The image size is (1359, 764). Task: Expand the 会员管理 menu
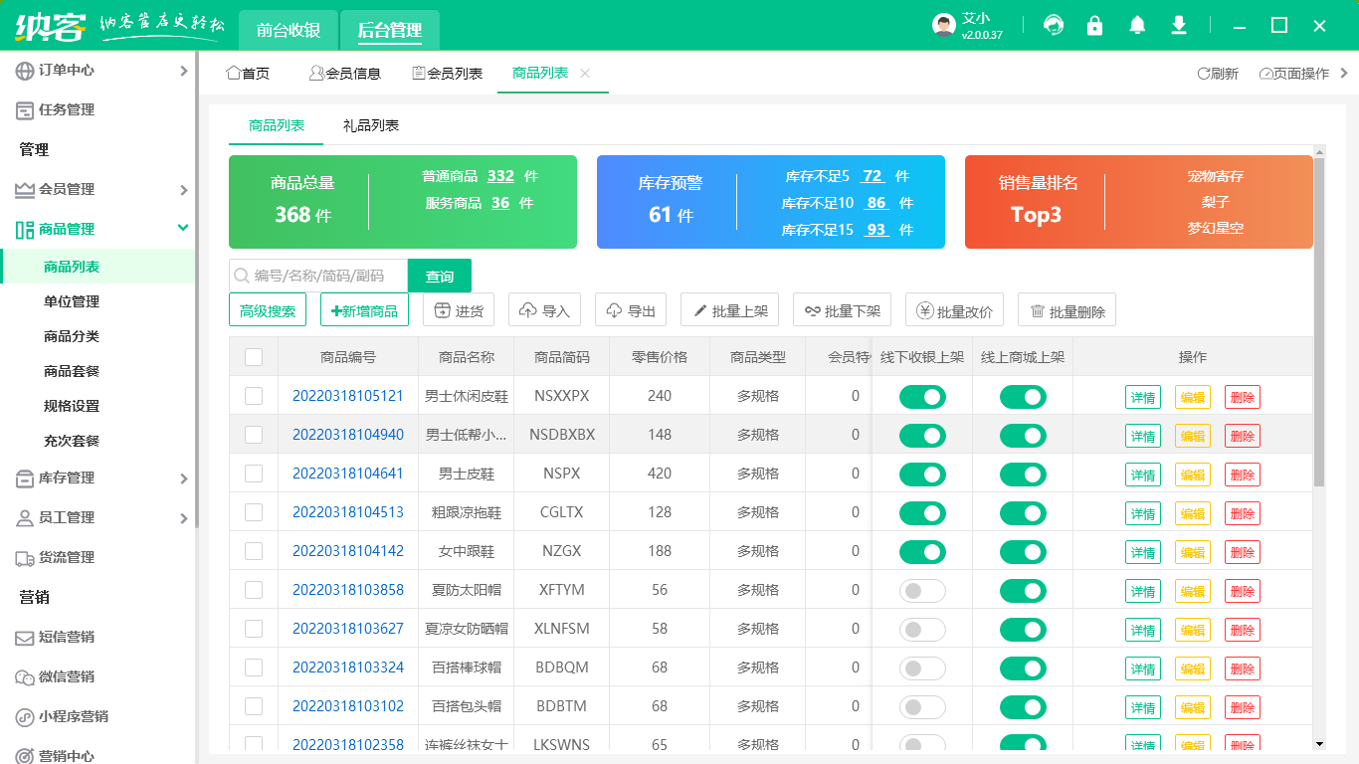183,190
